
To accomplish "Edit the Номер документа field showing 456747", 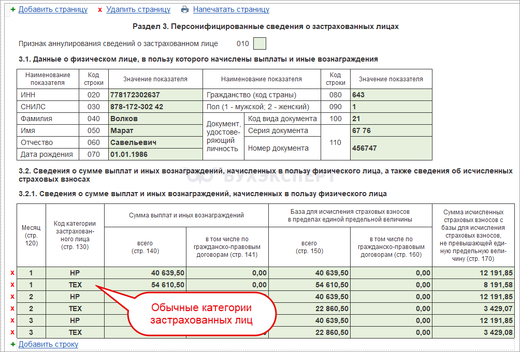I will [x=391, y=148].
